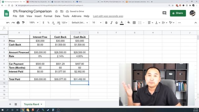
Task: Click the Merge cells icon
Action: point(140,23)
